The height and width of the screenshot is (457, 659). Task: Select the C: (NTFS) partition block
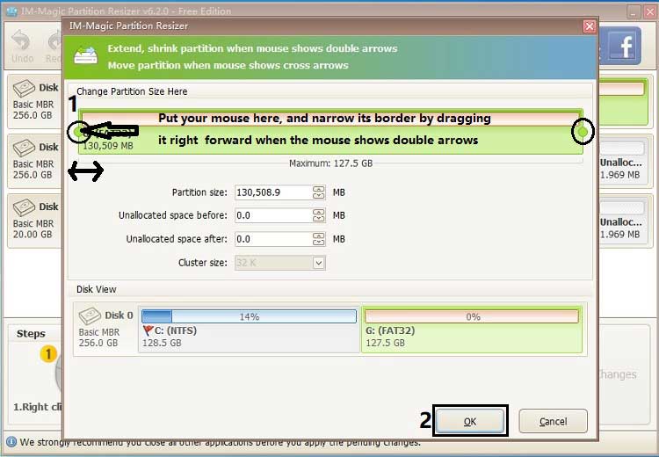(248, 330)
